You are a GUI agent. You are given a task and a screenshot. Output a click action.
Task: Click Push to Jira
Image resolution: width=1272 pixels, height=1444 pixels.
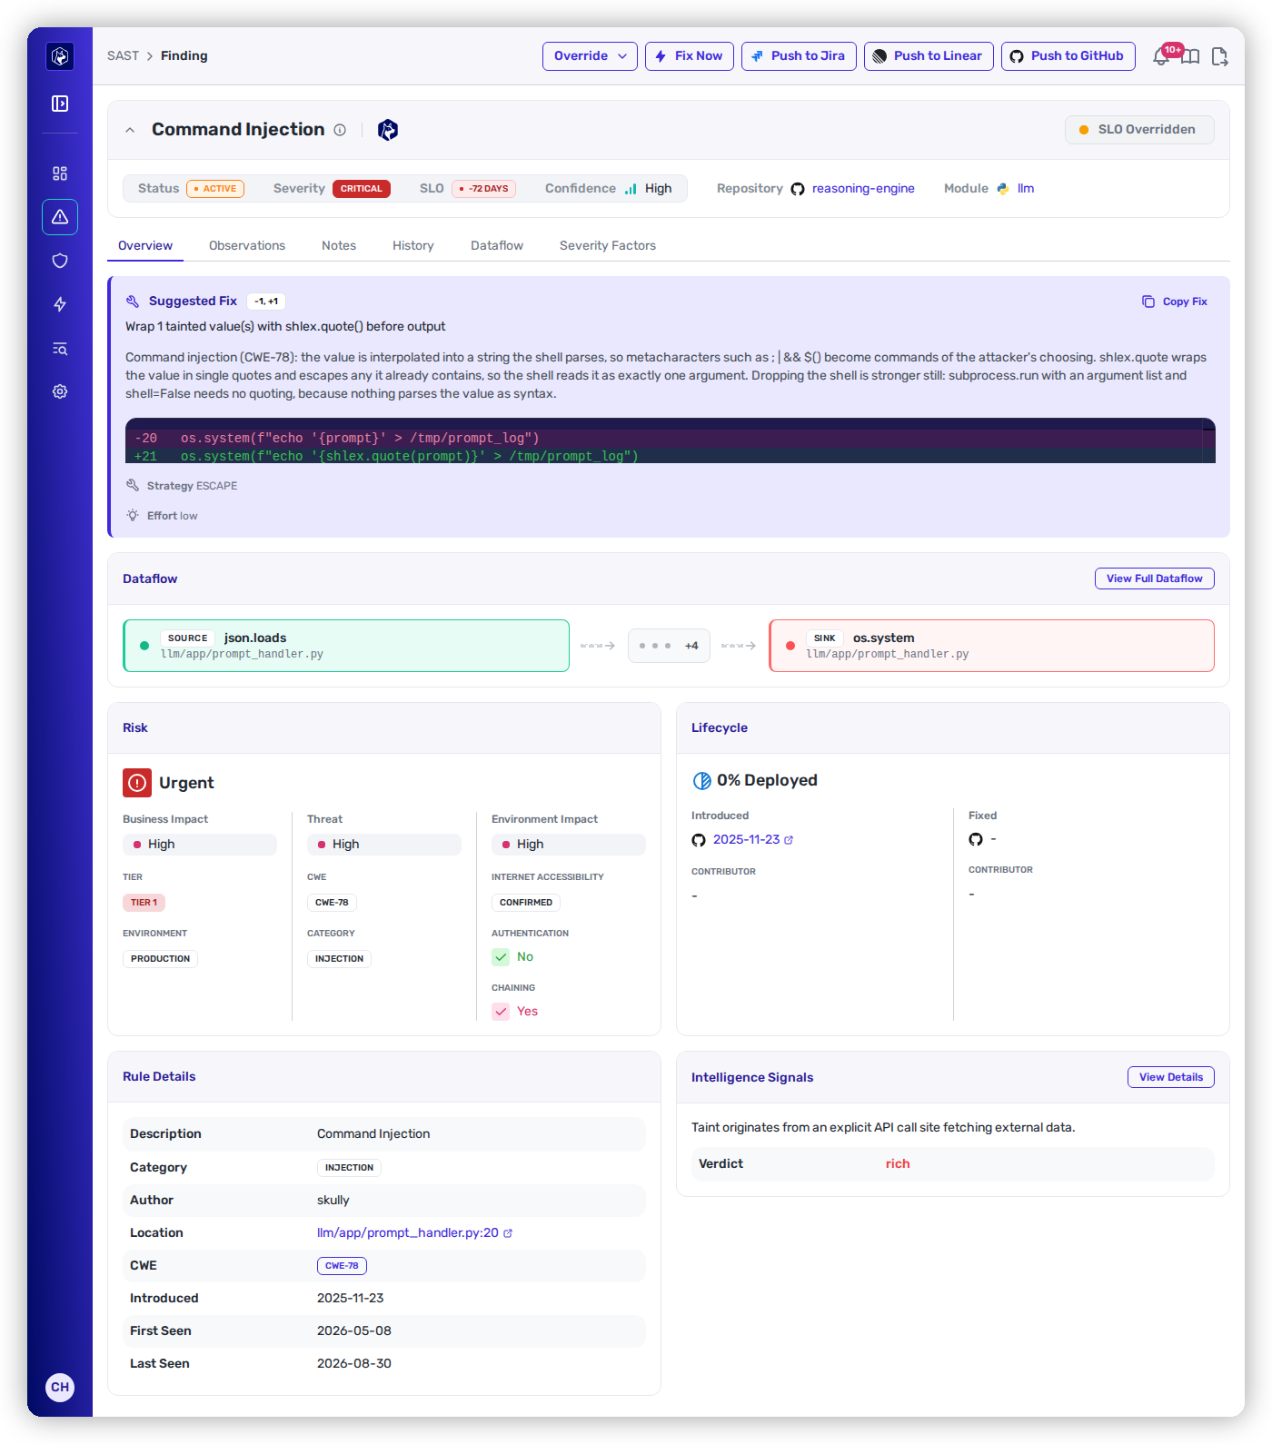(x=799, y=56)
